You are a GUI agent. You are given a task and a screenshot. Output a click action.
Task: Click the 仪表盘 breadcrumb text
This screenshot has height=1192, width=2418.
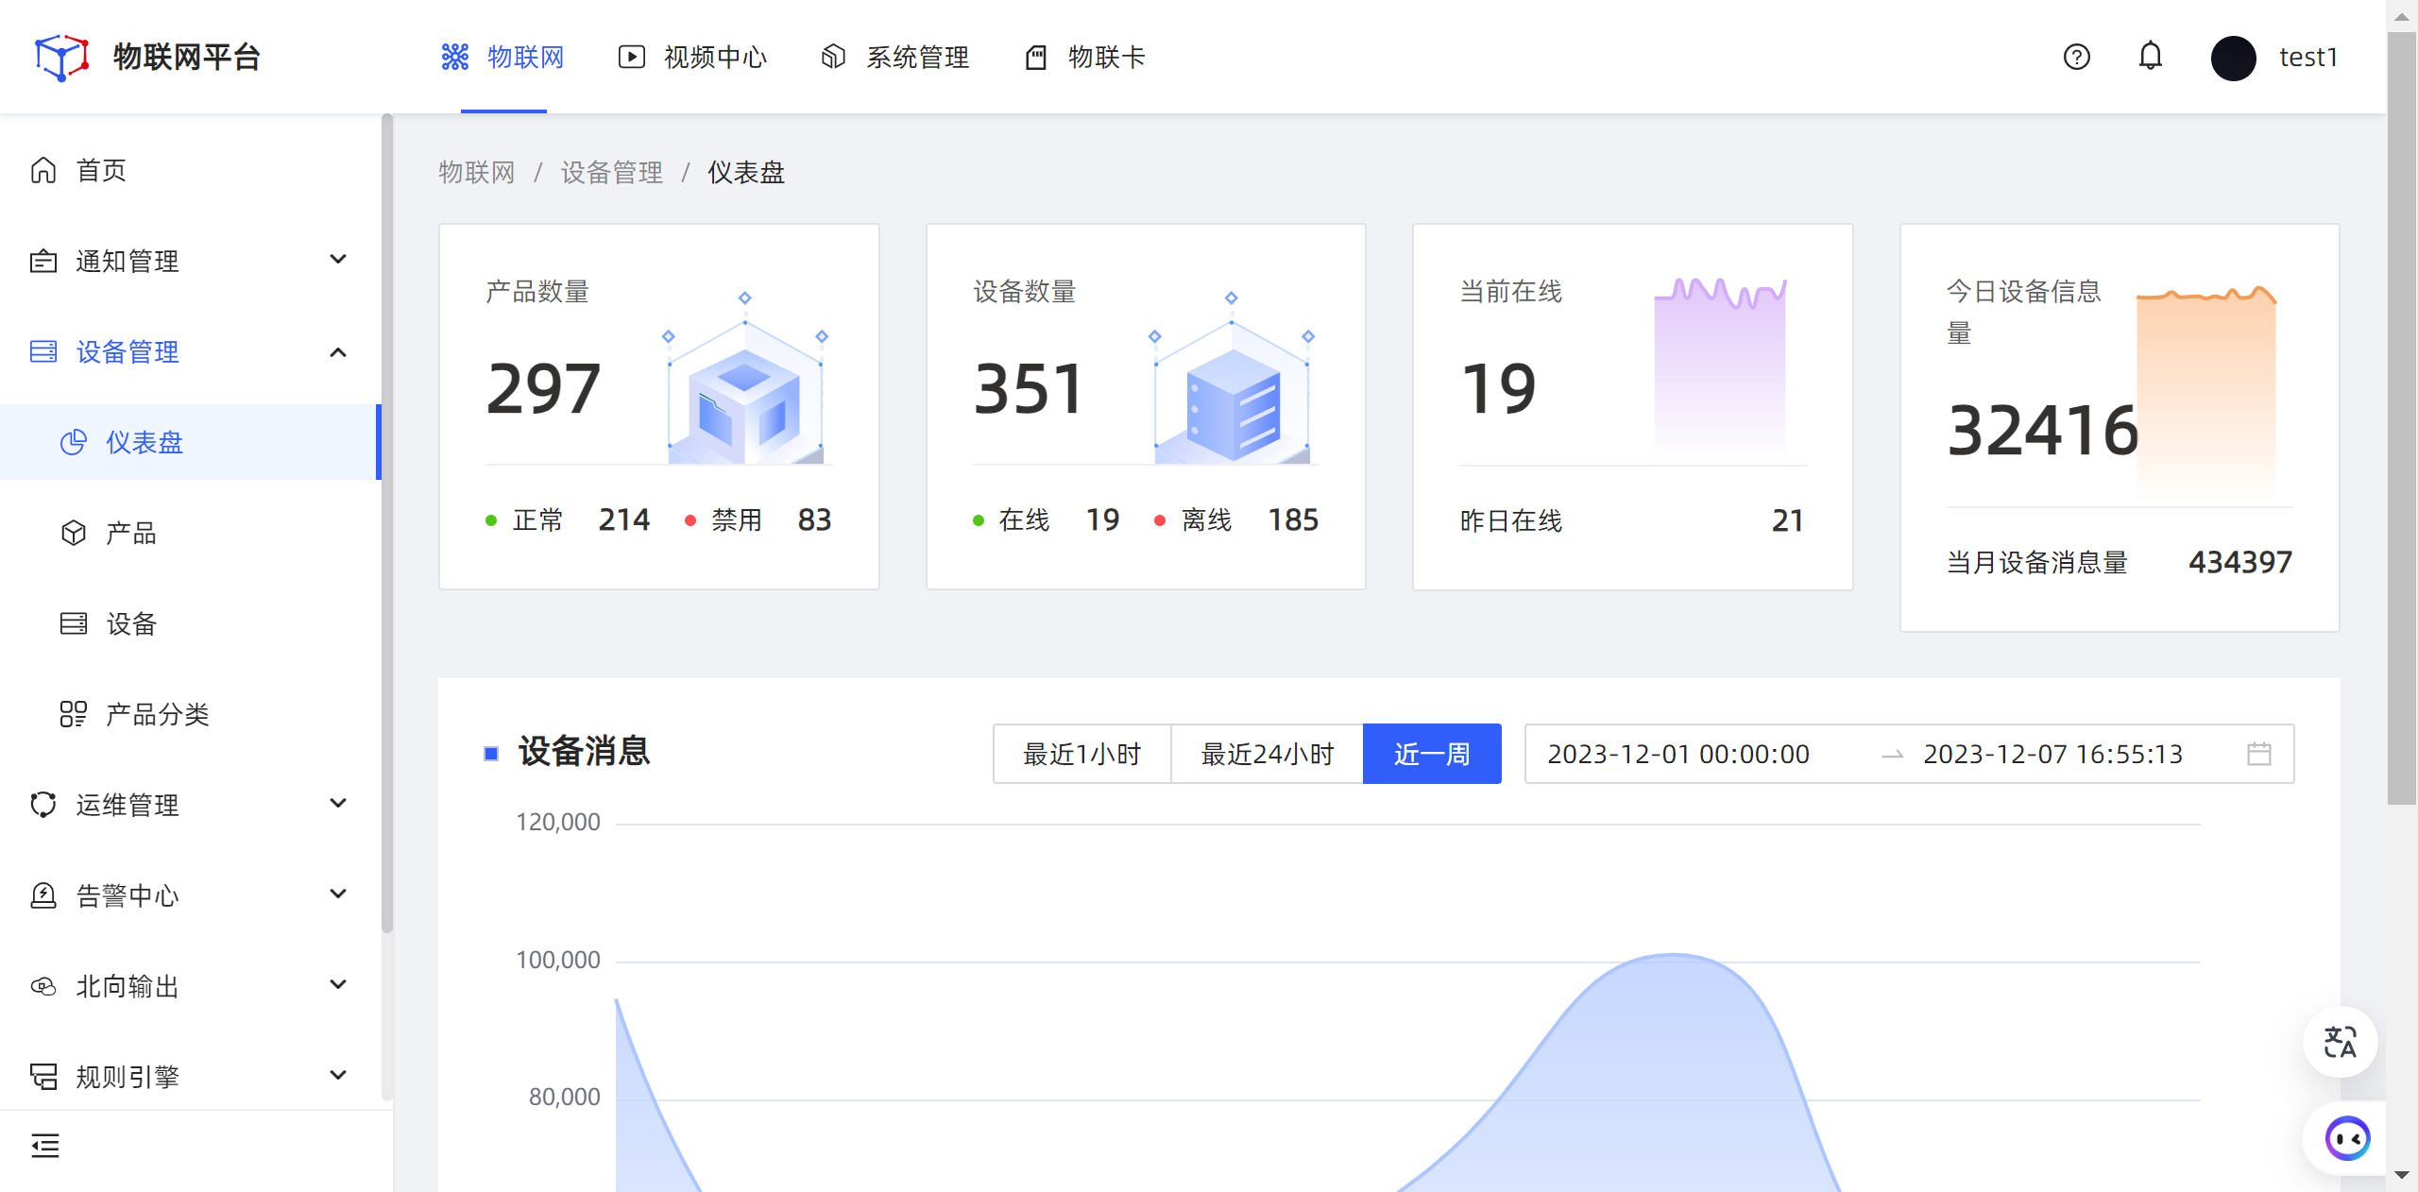point(746,173)
